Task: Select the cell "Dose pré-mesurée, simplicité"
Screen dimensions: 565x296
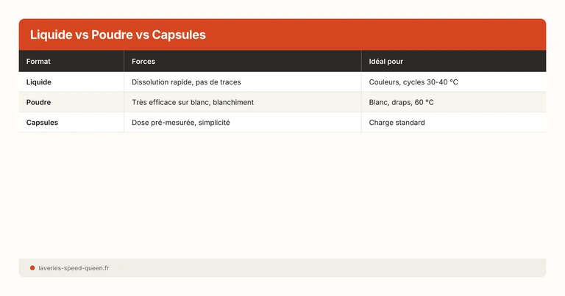Action: click(181, 123)
